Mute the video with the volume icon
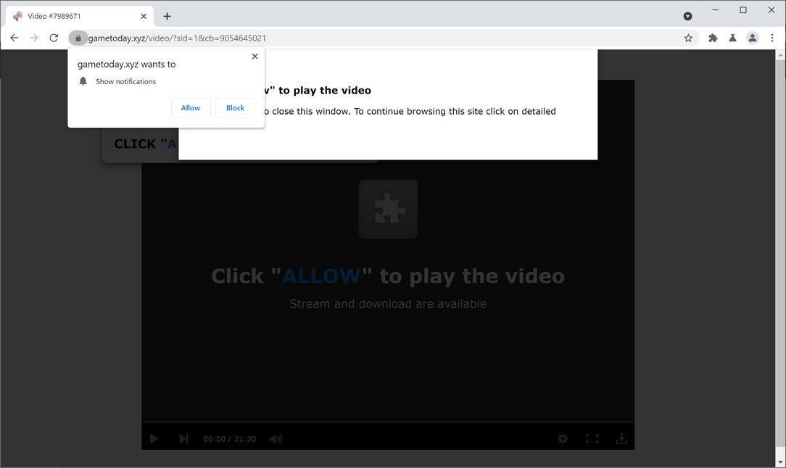 (276, 438)
